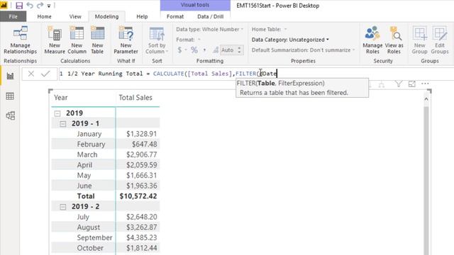This screenshot has width=454, height=255.
Task: Select the September row label
Action: [x=94, y=238]
